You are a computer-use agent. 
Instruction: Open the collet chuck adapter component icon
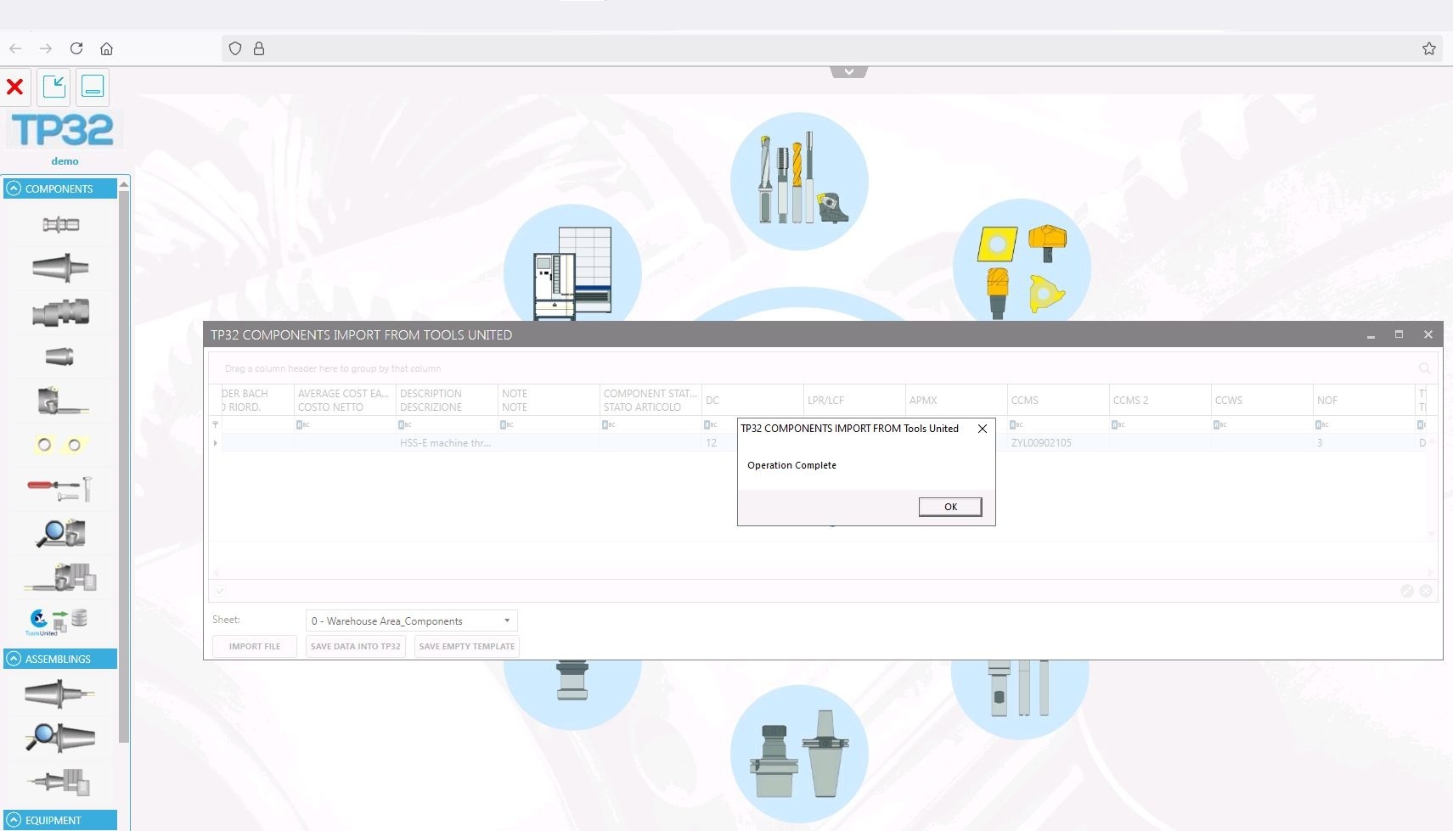[x=60, y=312]
